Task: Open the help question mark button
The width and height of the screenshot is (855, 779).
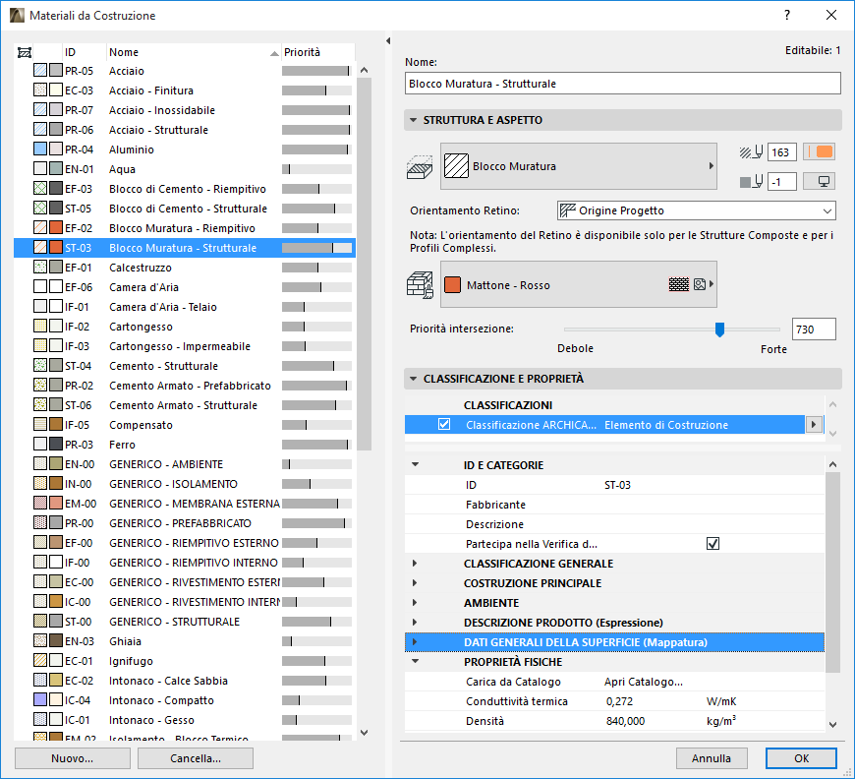Action: [x=787, y=16]
